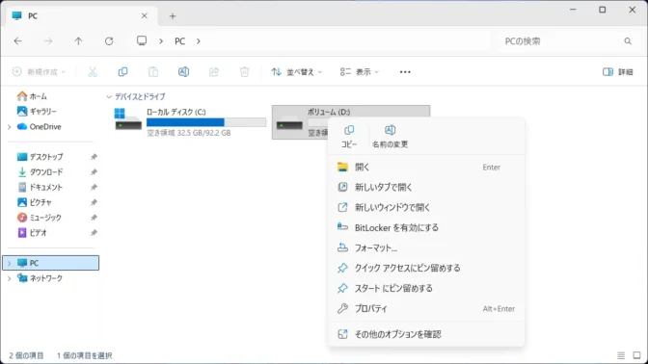This screenshot has width=648, height=364.
Task: Select ローカル ディスク (C:) drive
Action: click(189, 122)
